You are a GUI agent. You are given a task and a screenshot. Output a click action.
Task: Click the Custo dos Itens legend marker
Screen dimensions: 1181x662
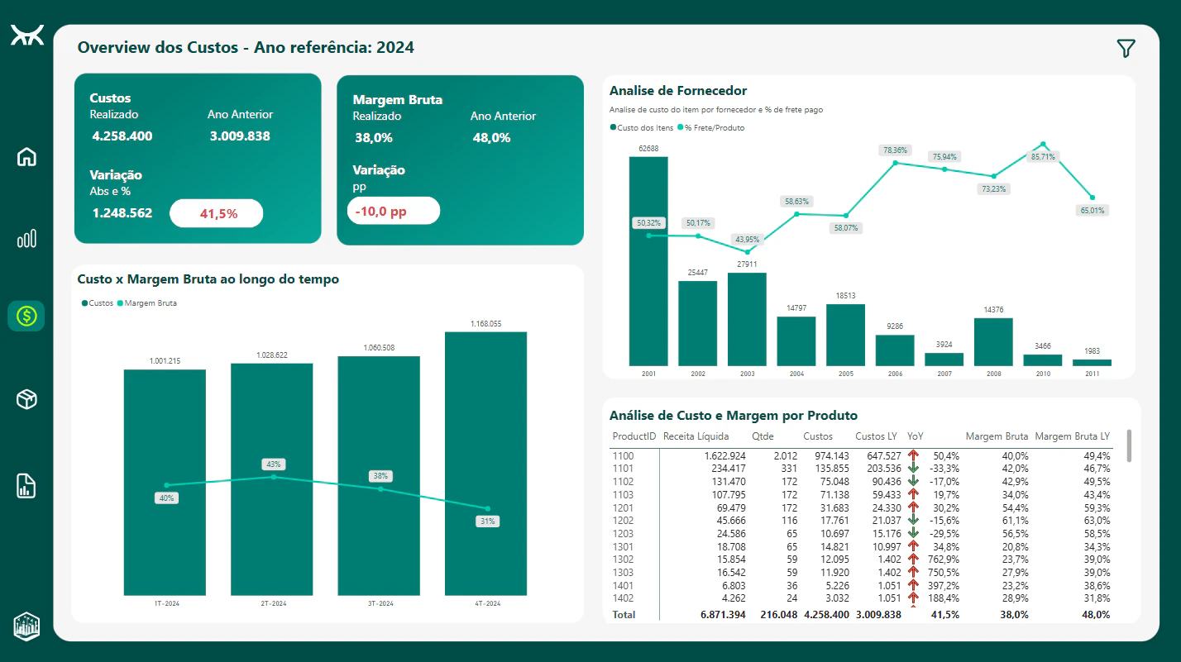613,127
